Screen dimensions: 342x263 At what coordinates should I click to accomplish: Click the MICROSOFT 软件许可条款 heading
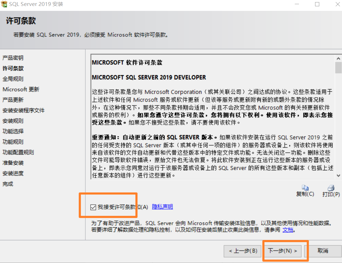pos(127,63)
